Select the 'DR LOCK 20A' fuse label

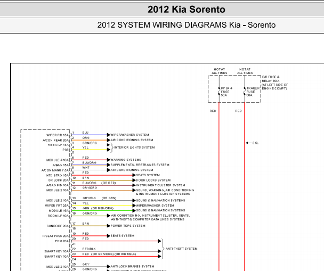[59, 180]
